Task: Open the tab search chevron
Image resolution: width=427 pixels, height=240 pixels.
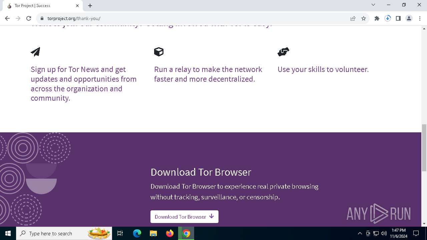Action: point(373,5)
